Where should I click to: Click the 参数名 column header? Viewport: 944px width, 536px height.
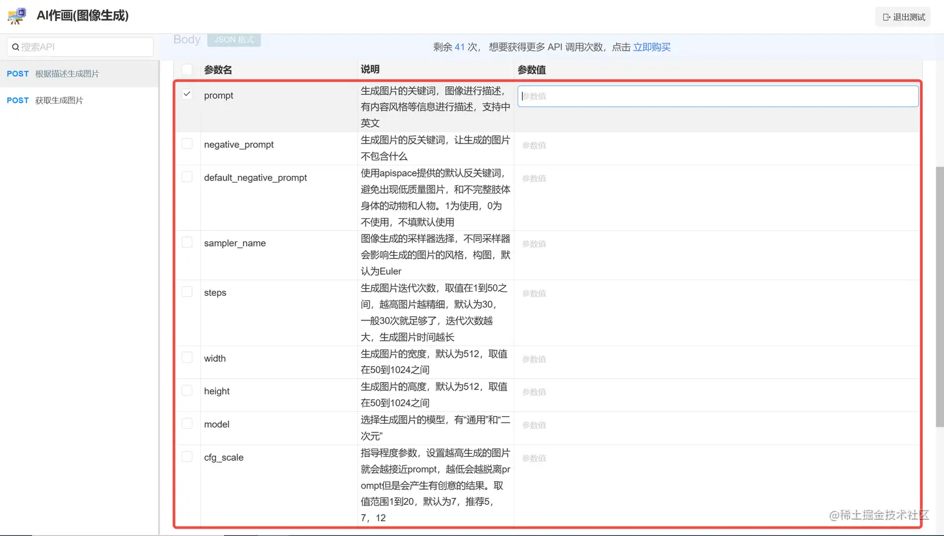(218, 70)
